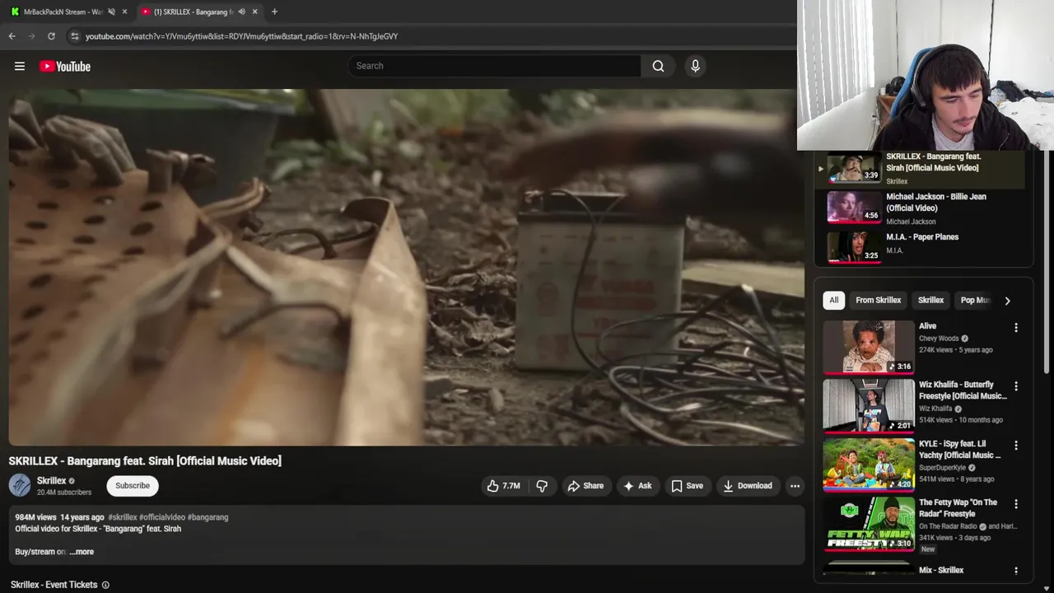Subscribe to the Skrillex channel
The width and height of the screenshot is (1054, 593).
point(133,486)
